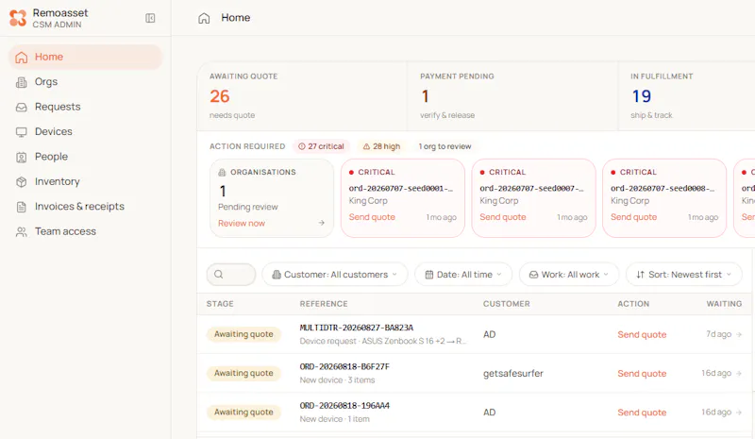Open the In Fulfillment 19 stat card

[687, 96]
